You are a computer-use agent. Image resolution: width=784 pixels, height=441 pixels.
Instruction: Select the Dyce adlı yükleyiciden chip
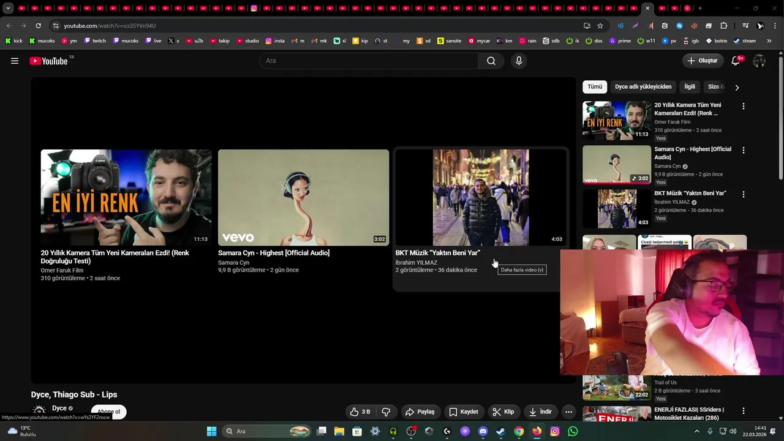coord(643,87)
